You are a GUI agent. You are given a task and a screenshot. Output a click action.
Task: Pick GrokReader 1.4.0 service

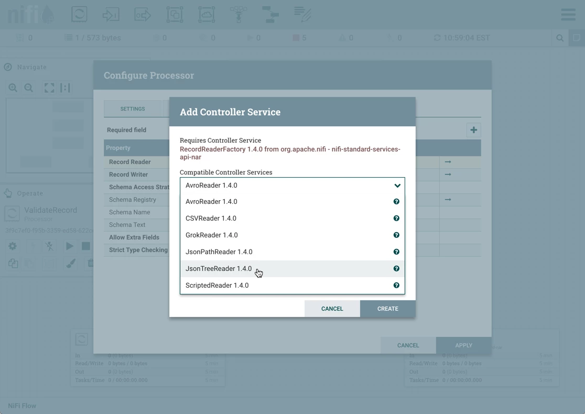[292, 235]
